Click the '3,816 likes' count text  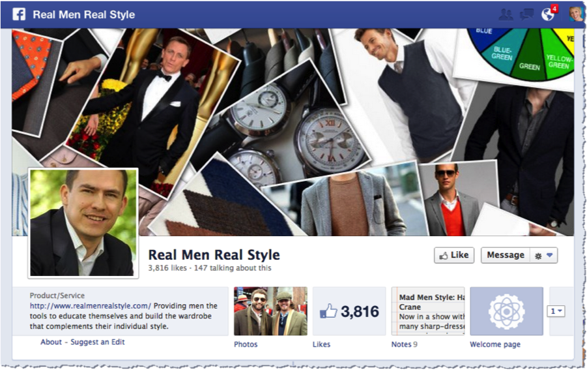point(167,268)
